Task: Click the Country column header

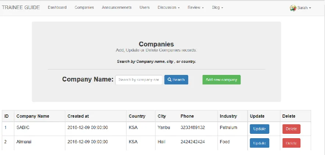Action: click(137, 116)
